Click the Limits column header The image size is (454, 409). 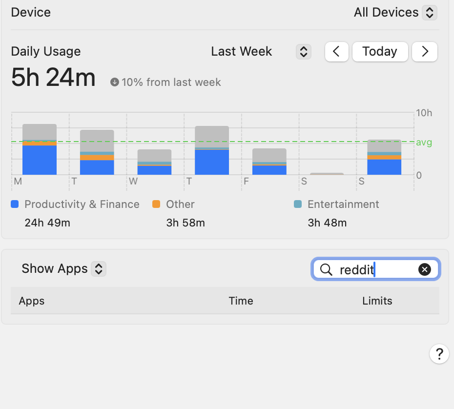(x=377, y=301)
